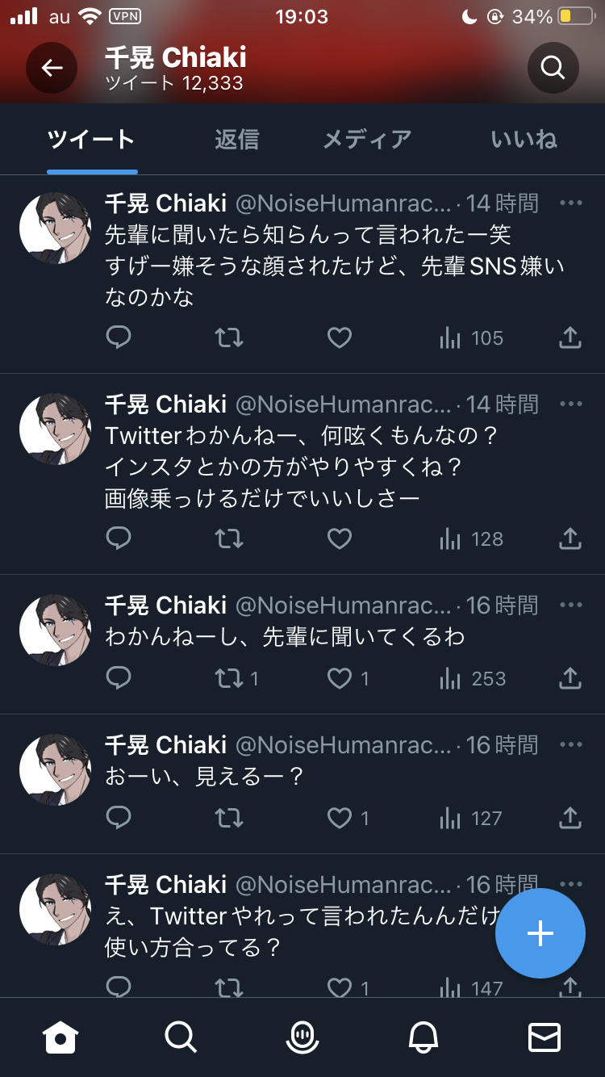605x1077 pixels.
Task: Tap the back arrow button
Action: (x=52, y=68)
